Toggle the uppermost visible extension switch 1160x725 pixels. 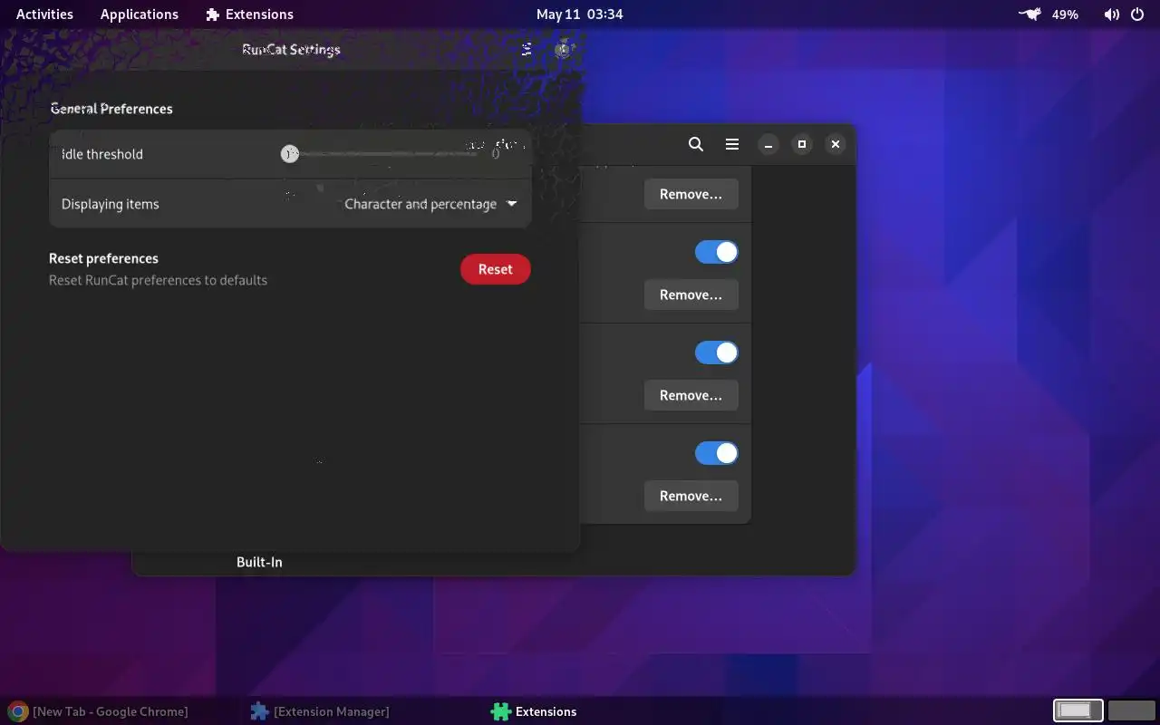[717, 252]
